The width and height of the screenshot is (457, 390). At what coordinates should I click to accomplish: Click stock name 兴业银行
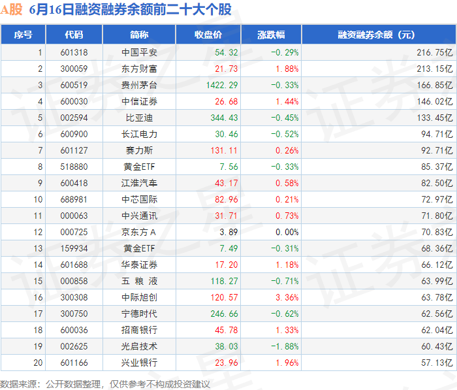139,363
